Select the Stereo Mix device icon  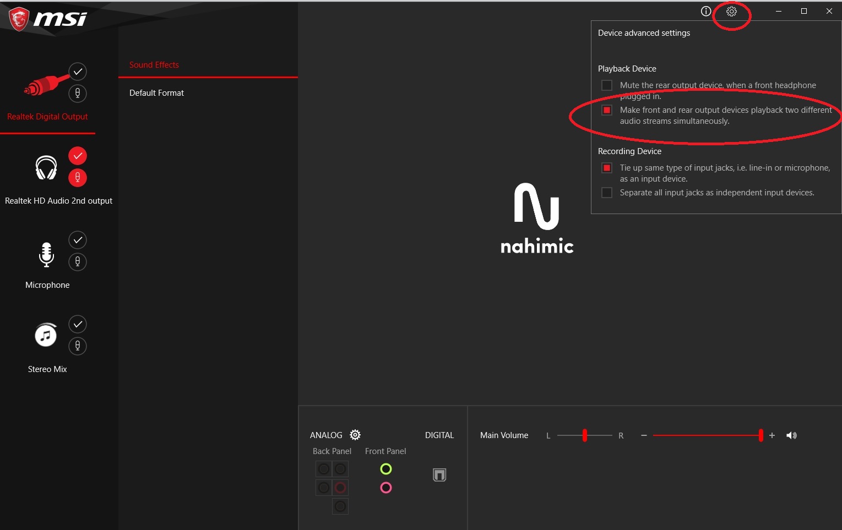point(46,335)
